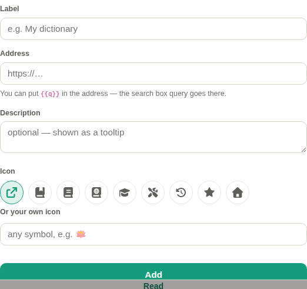
Task: Focus the Description textarea
Action: pos(153,137)
